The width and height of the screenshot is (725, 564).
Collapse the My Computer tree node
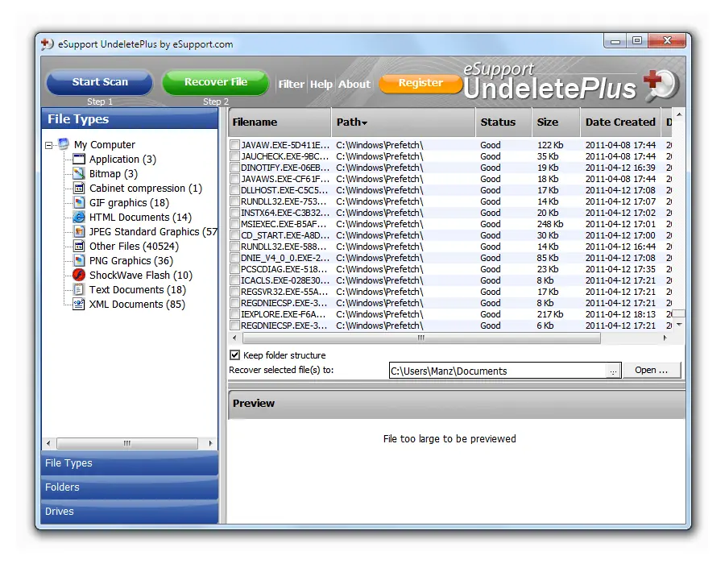(48, 145)
